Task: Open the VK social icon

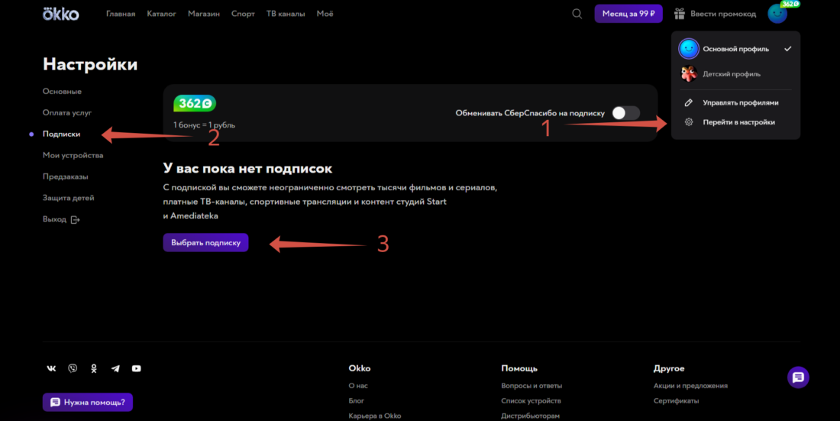Action: (x=51, y=368)
